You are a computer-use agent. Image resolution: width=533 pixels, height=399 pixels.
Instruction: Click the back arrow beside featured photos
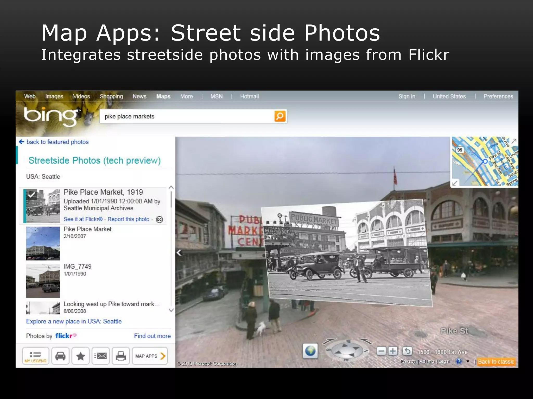point(21,142)
